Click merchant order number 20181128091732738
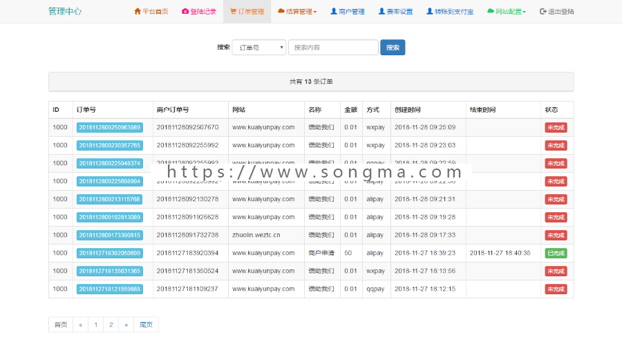622x344 pixels. click(187, 235)
